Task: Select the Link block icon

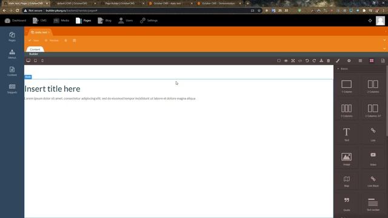Action: click(x=373, y=131)
